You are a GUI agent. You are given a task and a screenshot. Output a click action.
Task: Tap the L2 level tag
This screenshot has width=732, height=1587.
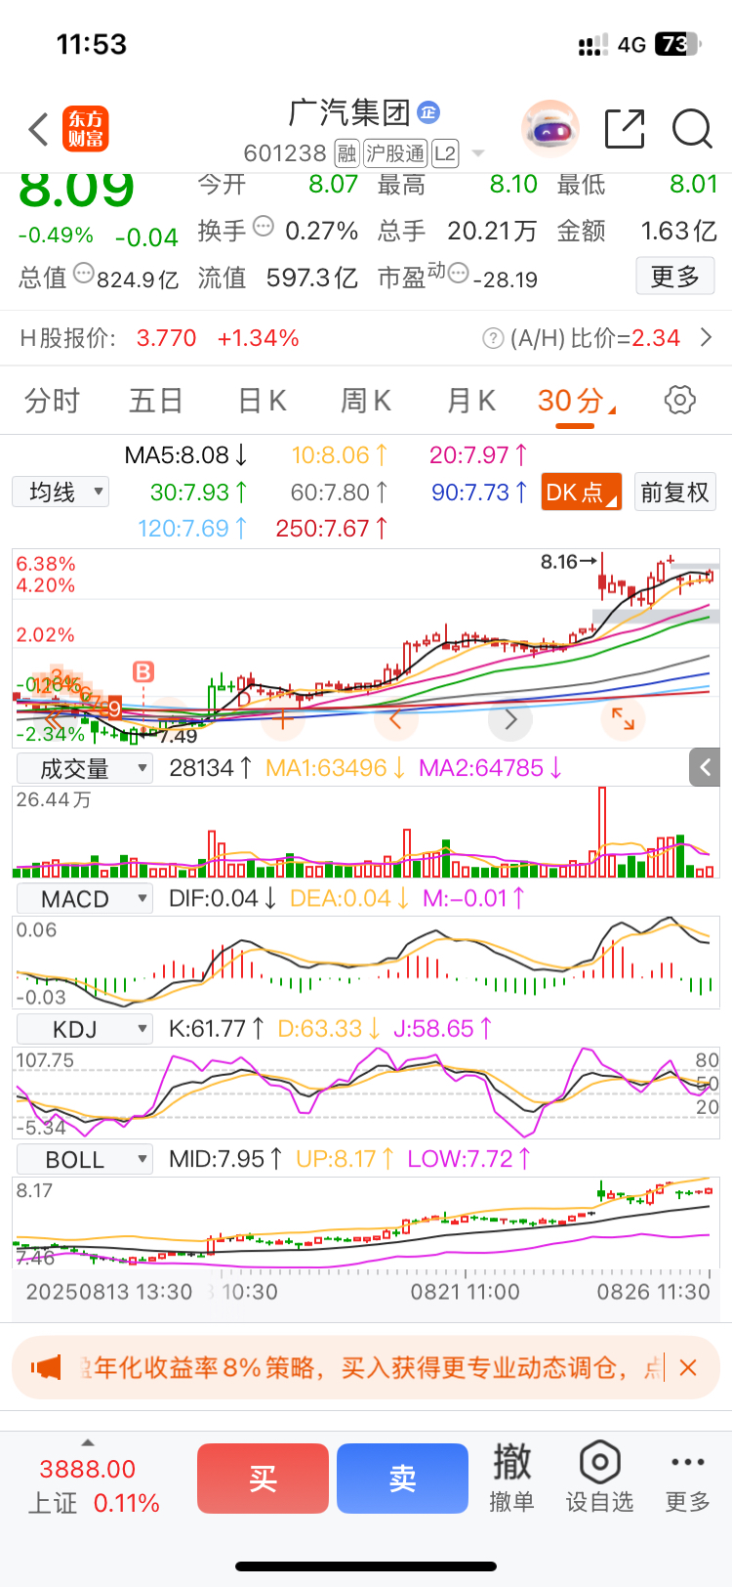tap(445, 153)
